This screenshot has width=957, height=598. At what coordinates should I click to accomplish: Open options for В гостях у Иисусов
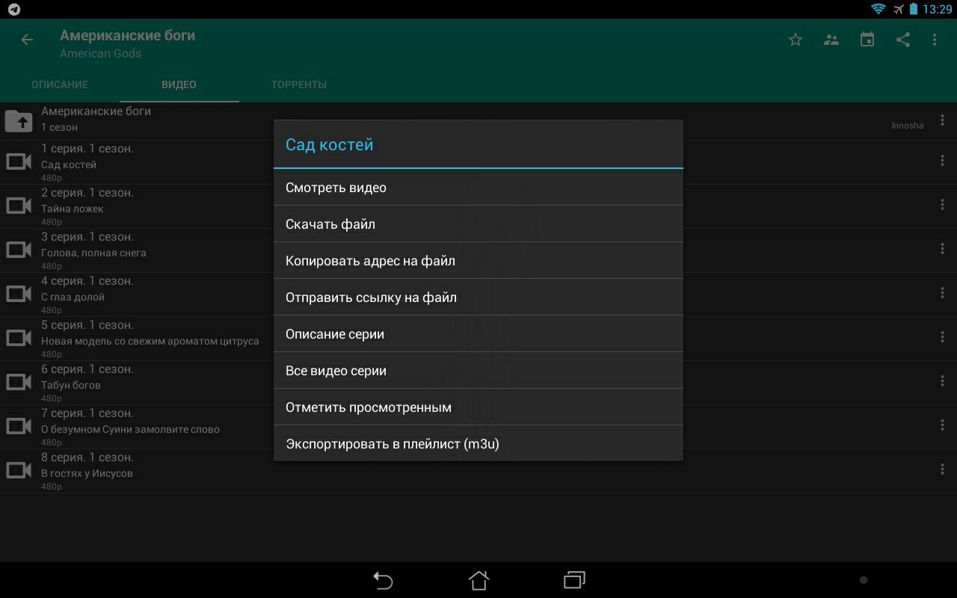942,469
